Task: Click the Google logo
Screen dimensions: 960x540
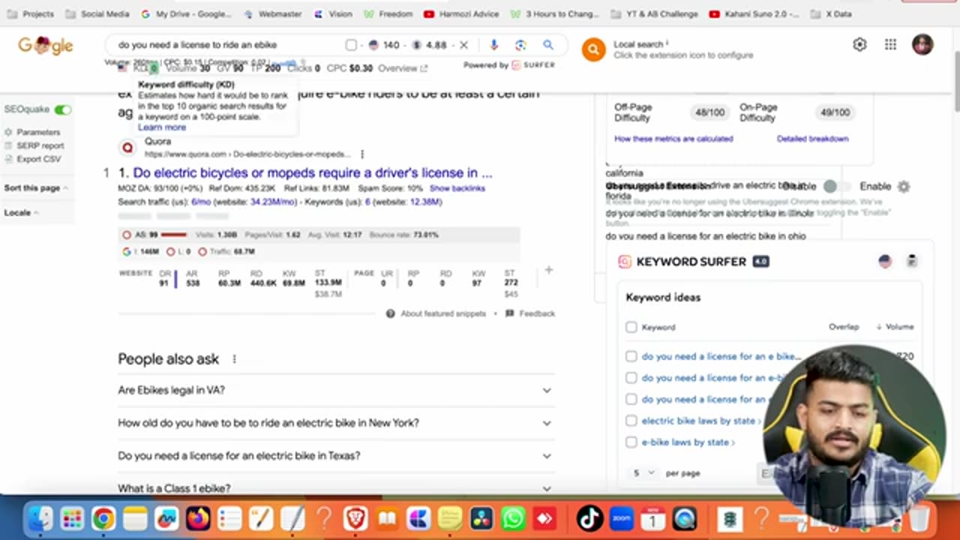Action: (45, 45)
